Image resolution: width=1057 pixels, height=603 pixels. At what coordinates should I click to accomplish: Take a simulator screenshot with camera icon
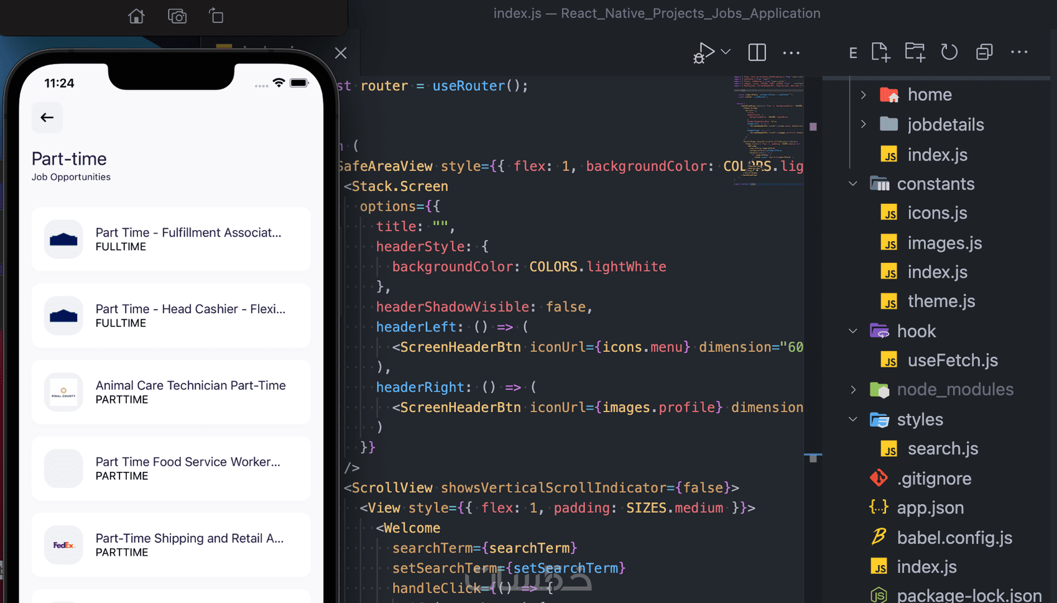[177, 16]
